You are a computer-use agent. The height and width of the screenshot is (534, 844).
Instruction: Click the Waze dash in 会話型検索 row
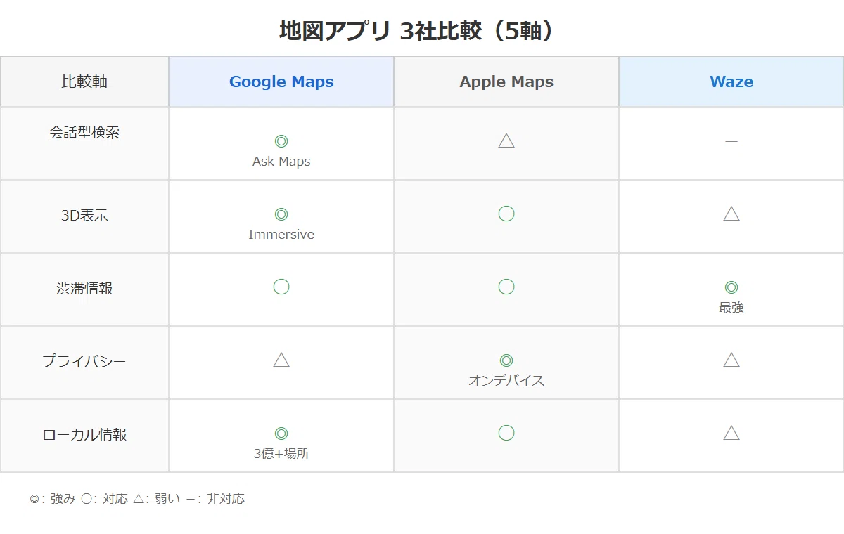(731, 141)
